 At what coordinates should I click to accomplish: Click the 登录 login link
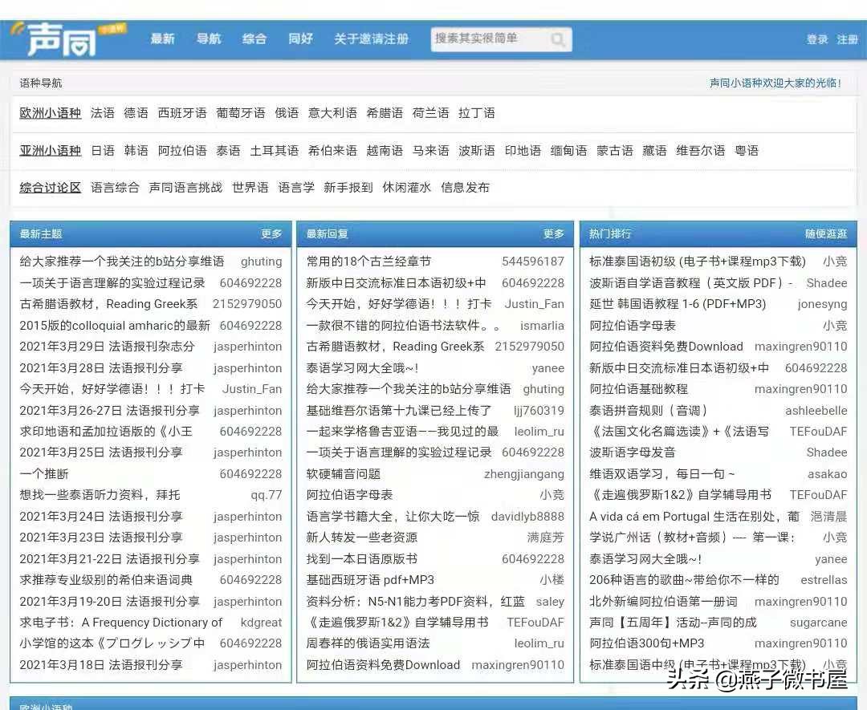coord(816,37)
